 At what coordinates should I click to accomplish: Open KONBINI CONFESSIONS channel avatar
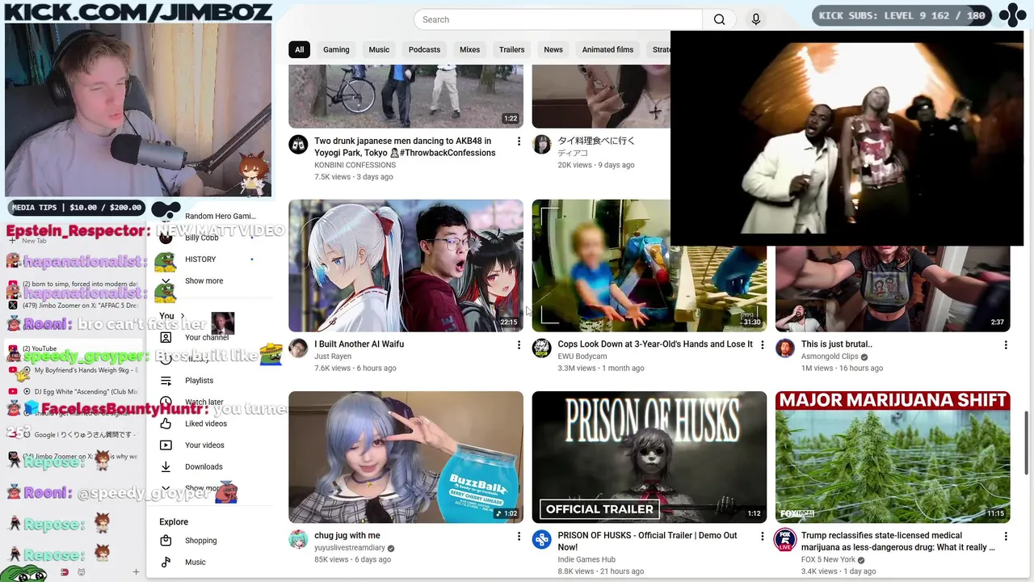pos(298,145)
